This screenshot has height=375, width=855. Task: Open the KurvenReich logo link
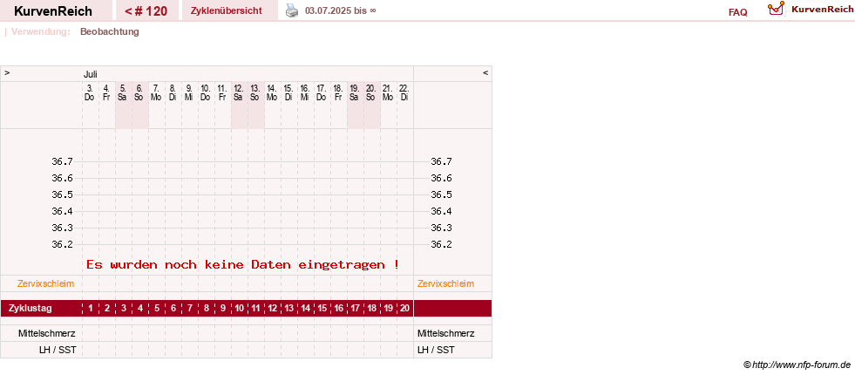point(811,10)
